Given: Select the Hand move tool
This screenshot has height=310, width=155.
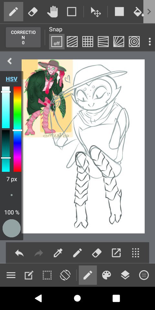Looking at the screenshot, I should [x=52, y=12].
